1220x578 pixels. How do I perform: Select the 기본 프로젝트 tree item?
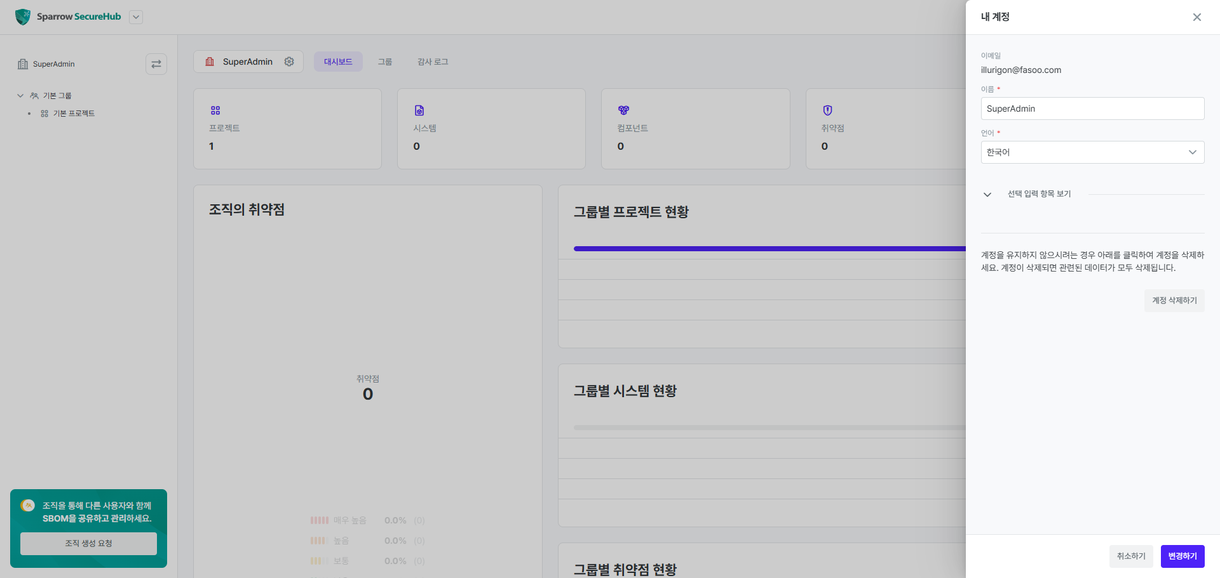click(74, 114)
